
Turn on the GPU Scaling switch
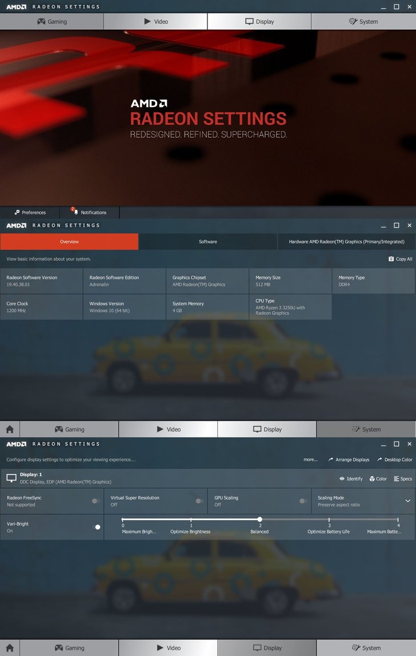[303, 501]
